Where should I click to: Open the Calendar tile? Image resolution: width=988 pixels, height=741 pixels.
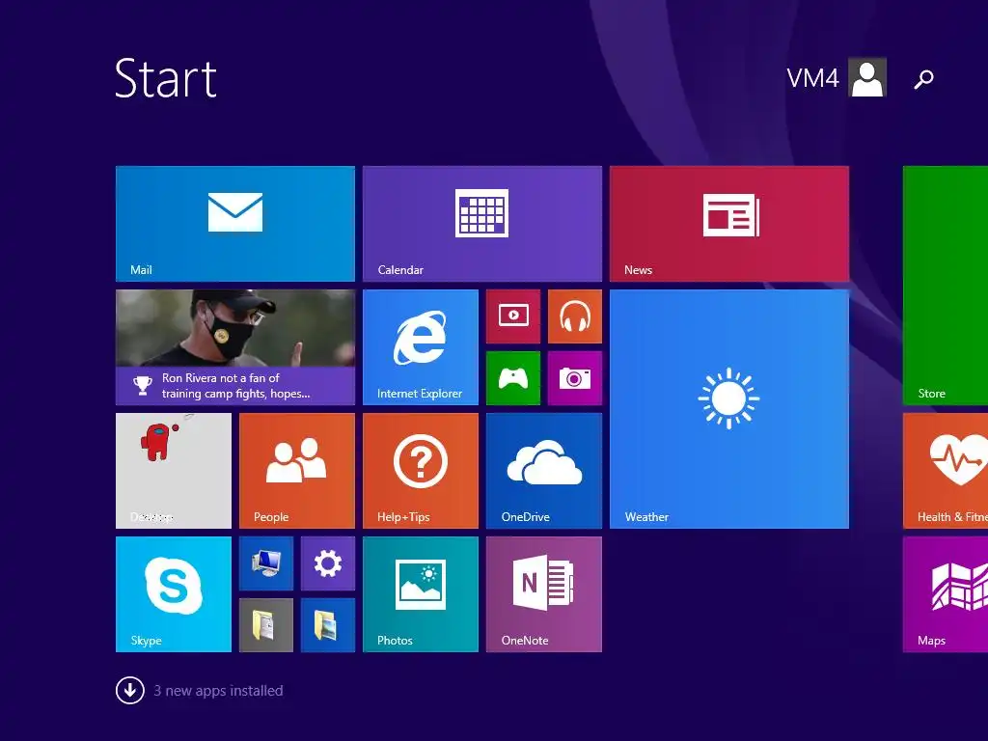point(482,224)
